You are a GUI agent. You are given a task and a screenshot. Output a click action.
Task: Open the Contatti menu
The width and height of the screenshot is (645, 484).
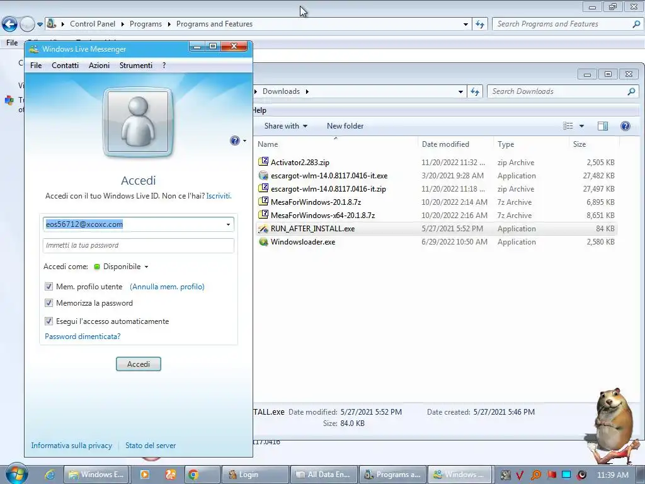tap(65, 66)
